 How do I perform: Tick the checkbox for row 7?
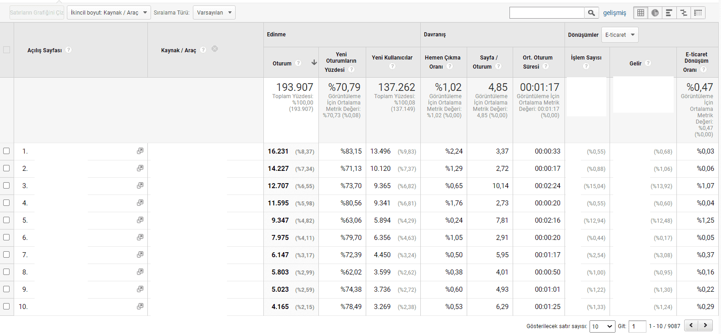[x=6, y=254]
